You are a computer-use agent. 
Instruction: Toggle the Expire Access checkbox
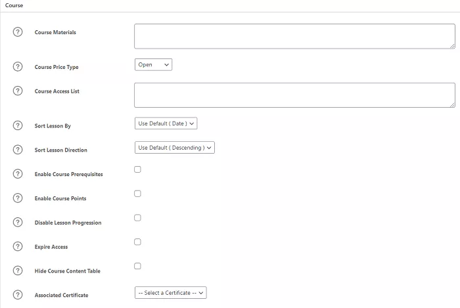137,242
